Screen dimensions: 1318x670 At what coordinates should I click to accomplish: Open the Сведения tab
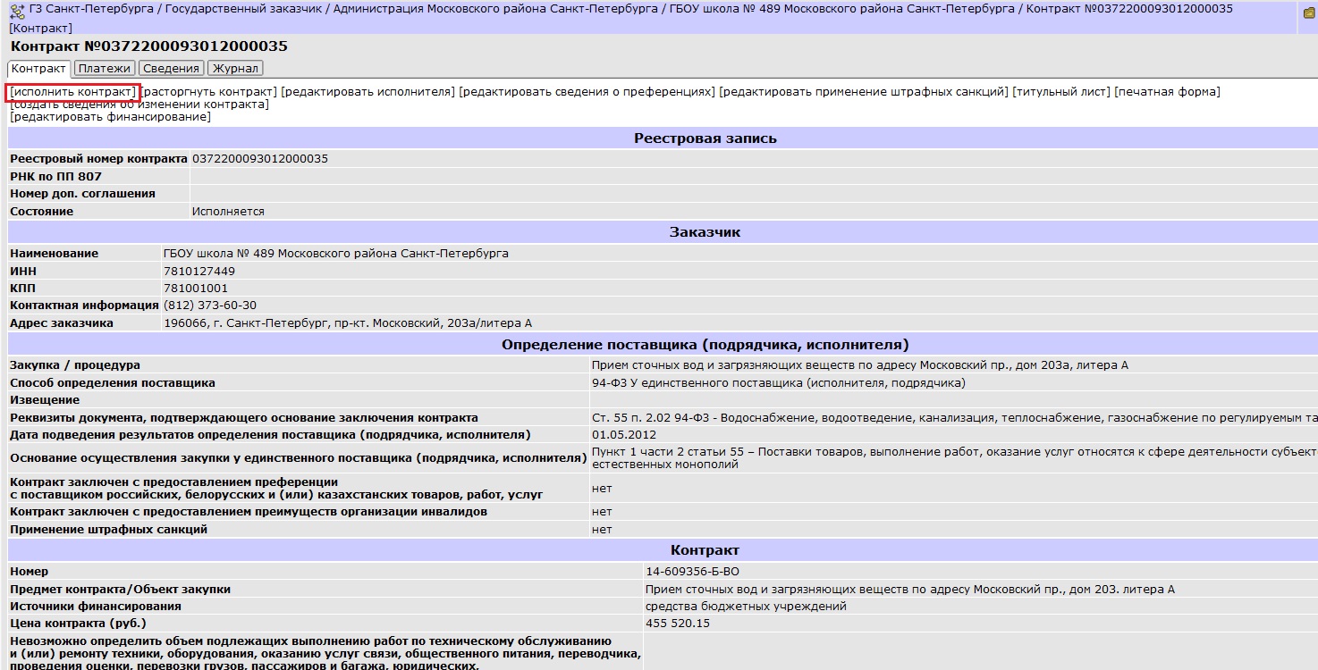point(171,69)
